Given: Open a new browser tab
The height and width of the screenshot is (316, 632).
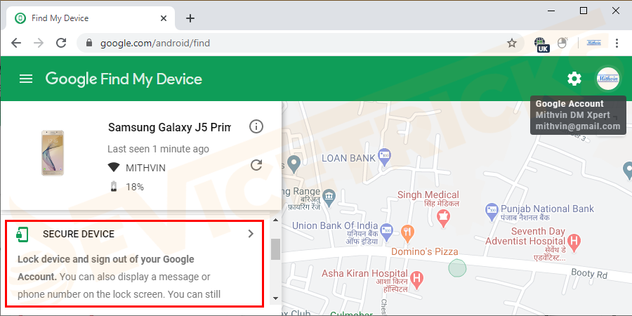Looking at the screenshot, I should pos(190,18).
